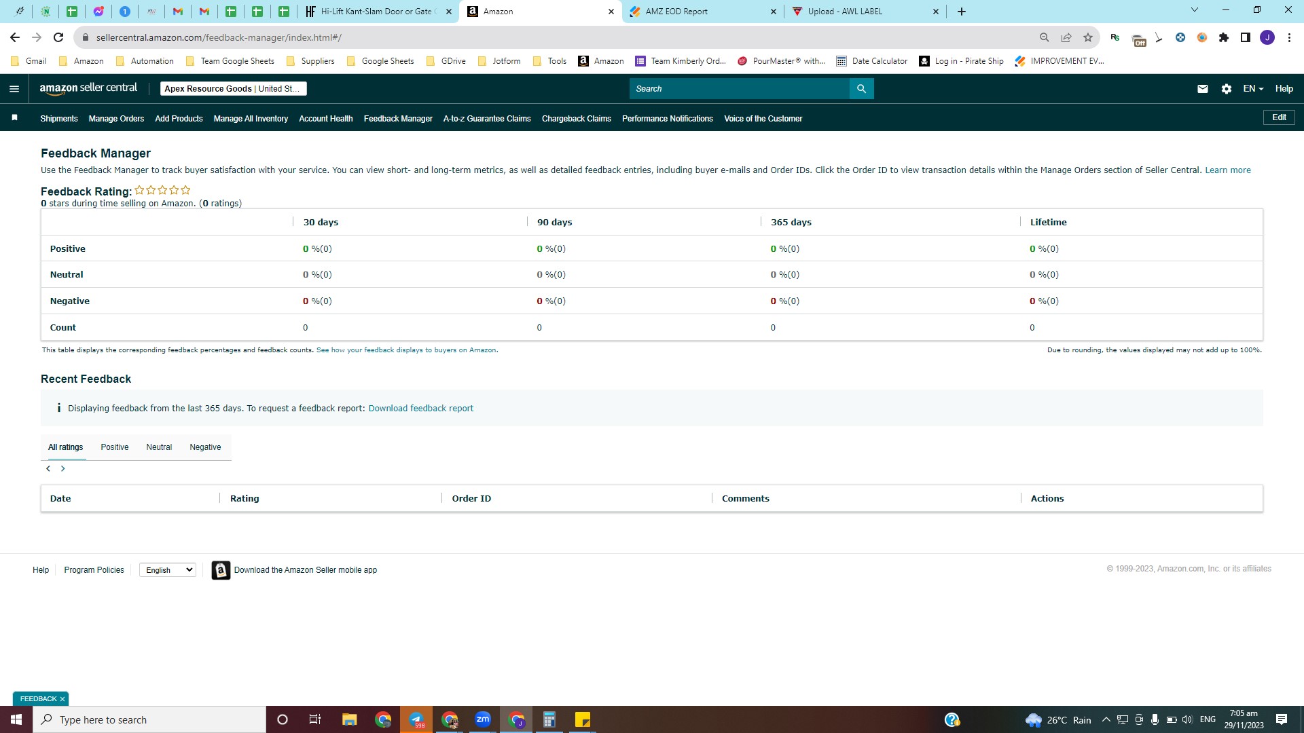Image resolution: width=1304 pixels, height=733 pixels.
Task: Open Manage All Inventory menu
Action: [x=251, y=119]
